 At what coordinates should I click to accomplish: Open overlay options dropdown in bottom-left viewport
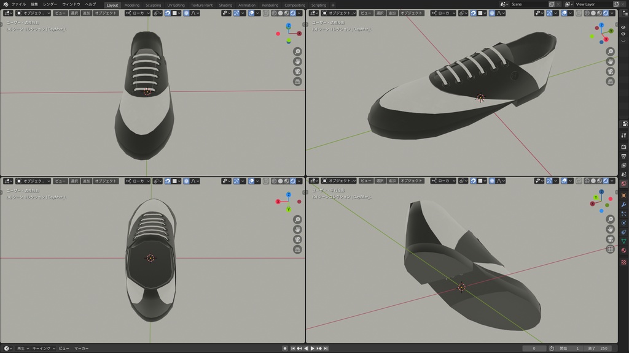(257, 181)
